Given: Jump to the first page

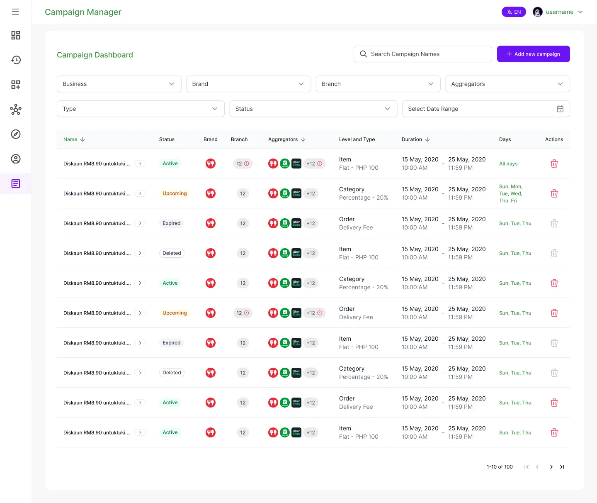Looking at the screenshot, I should point(527,467).
